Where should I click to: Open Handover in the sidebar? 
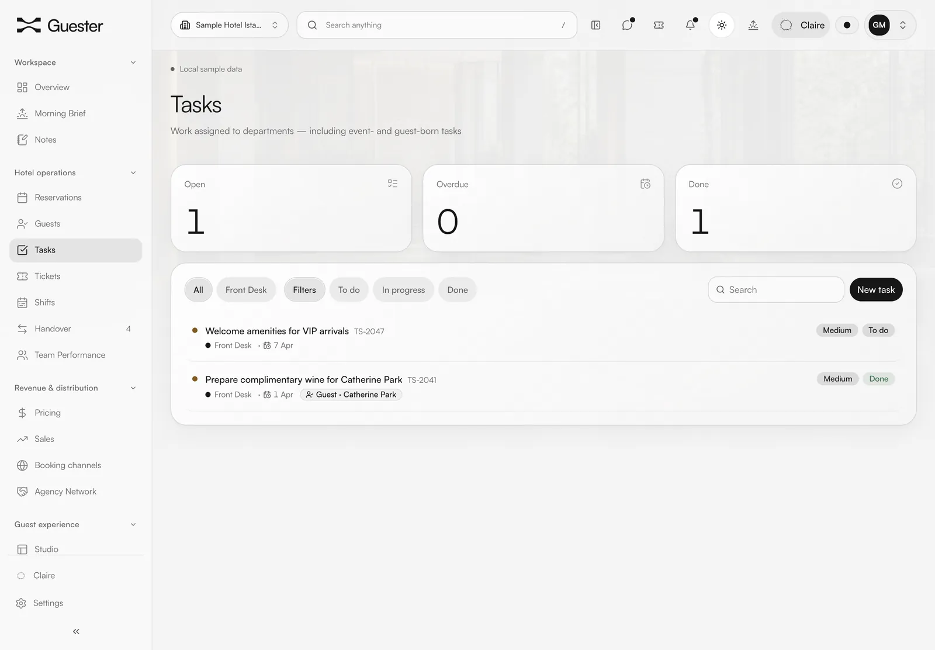tap(75, 329)
